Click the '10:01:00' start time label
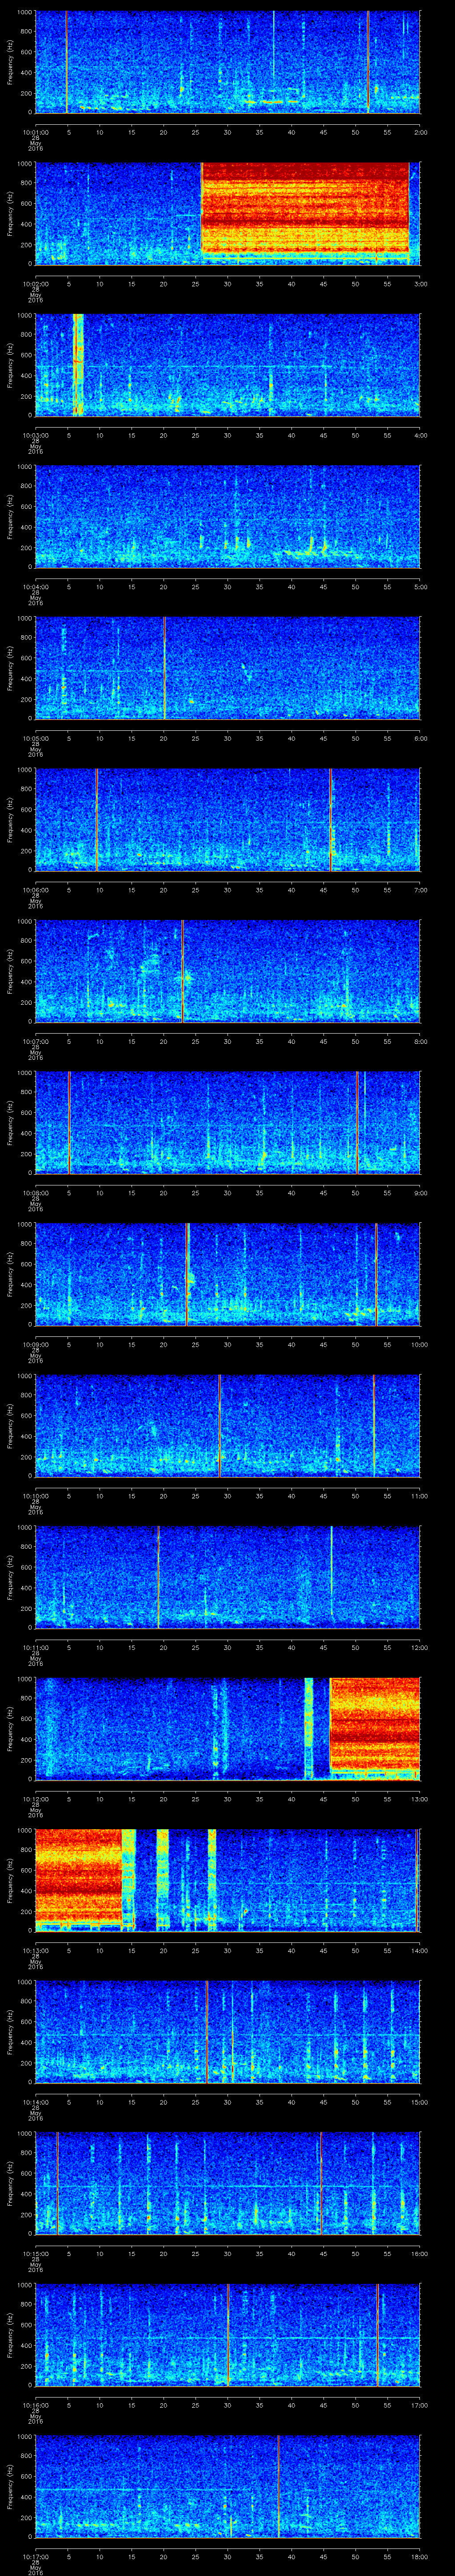The height and width of the screenshot is (2576, 455). pos(35,131)
